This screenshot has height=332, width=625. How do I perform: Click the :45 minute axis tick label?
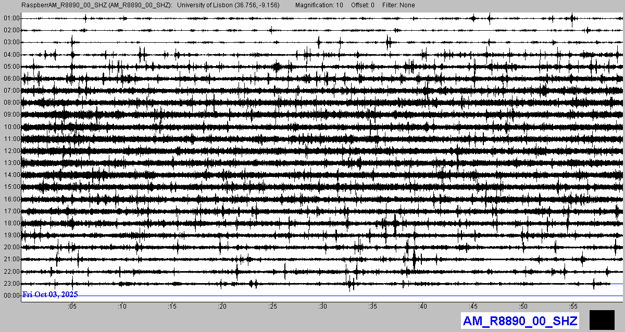[473, 307]
